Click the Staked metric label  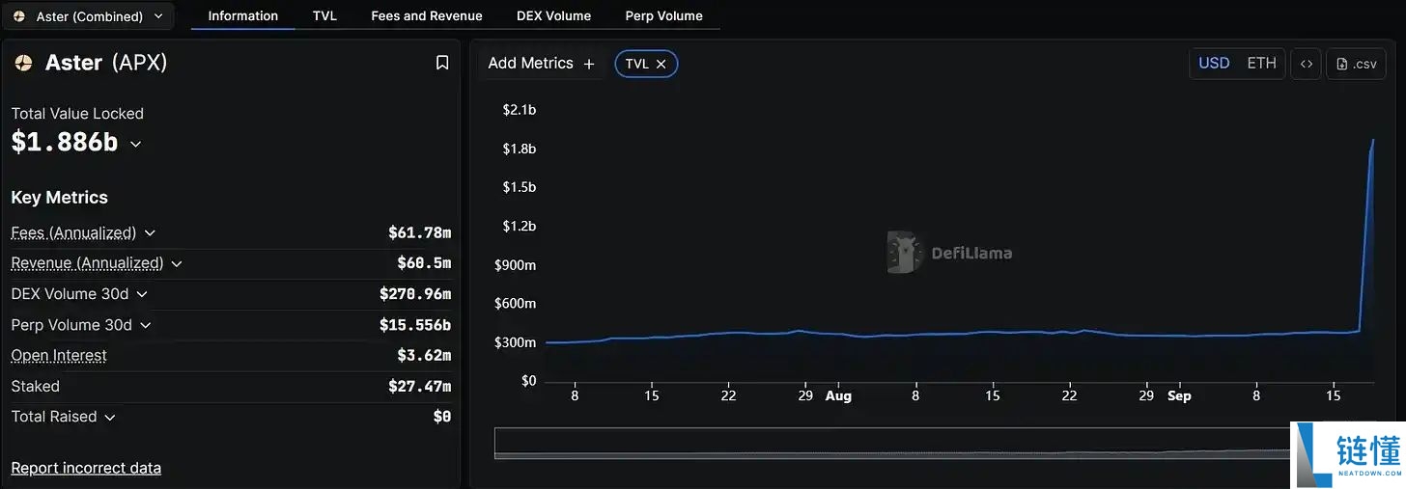pyautogui.click(x=35, y=387)
